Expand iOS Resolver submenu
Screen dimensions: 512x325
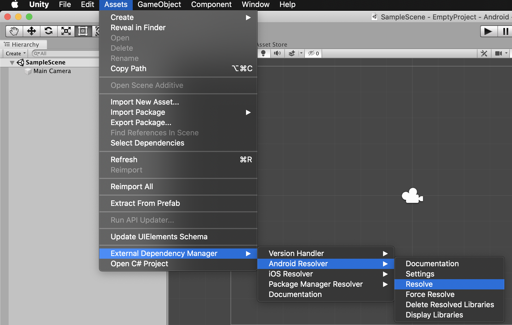[326, 274]
